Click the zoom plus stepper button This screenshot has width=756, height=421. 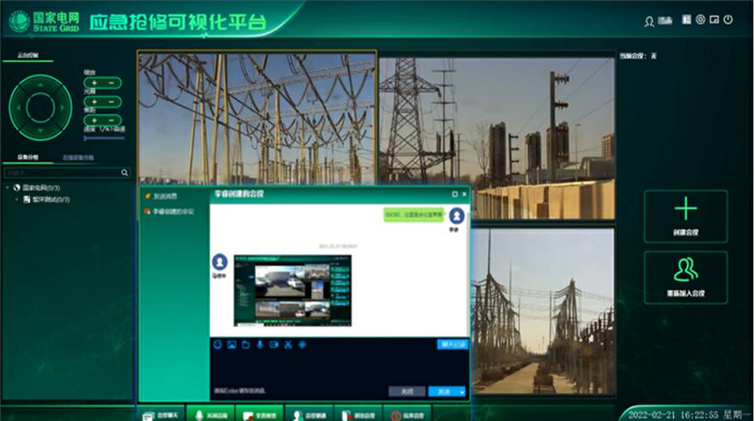(94, 83)
